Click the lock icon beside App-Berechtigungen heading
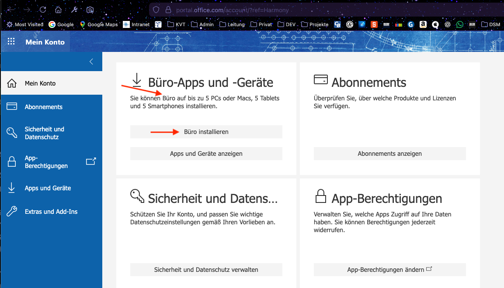 (x=320, y=196)
